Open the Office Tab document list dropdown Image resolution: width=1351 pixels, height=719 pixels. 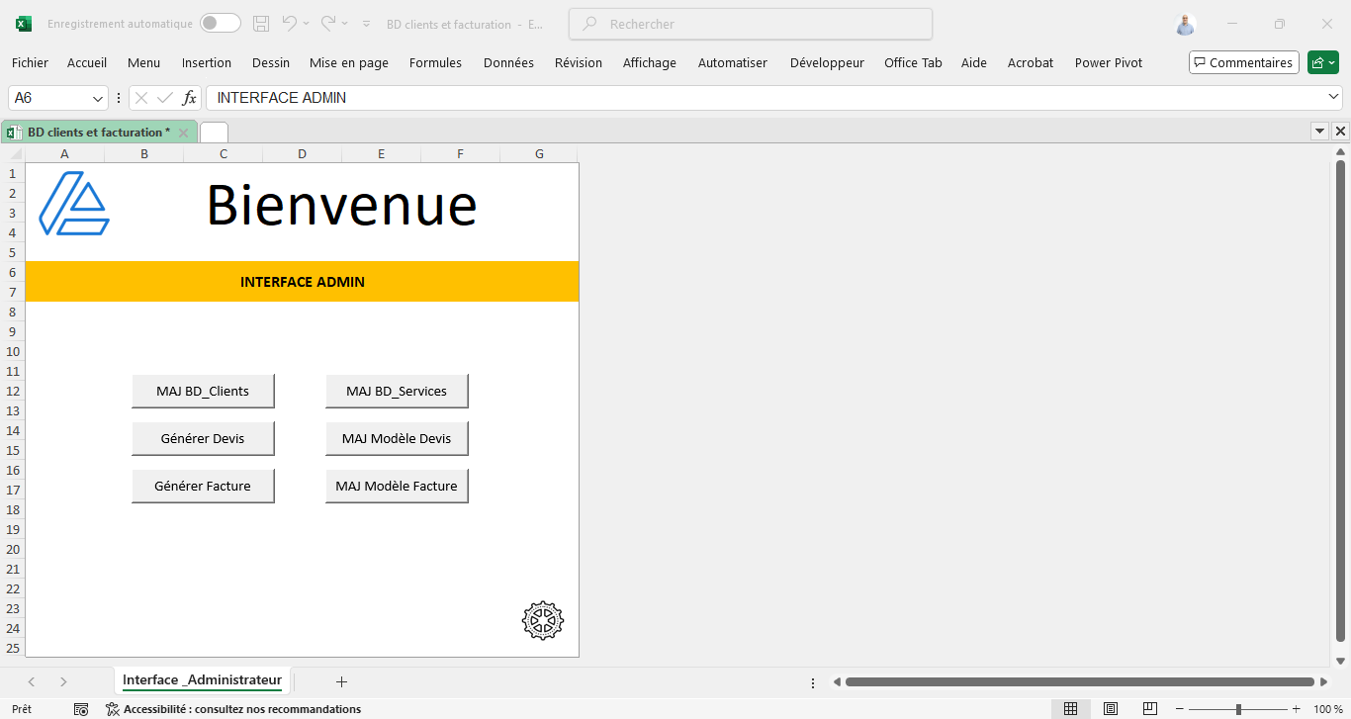click(1319, 132)
